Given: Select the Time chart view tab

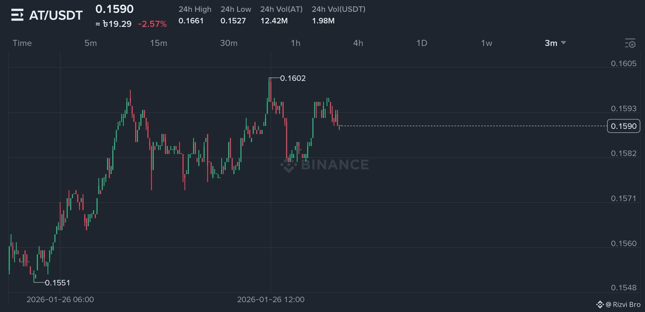Looking at the screenshot, I should click(x=22, y=43).
